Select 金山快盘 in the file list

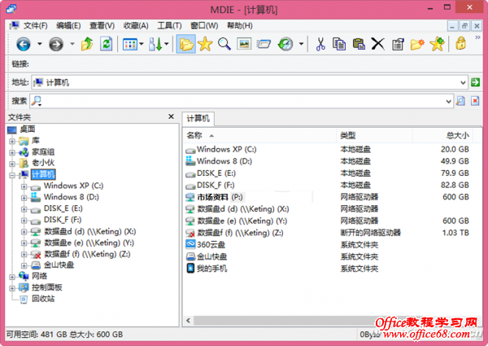(212, 256)
